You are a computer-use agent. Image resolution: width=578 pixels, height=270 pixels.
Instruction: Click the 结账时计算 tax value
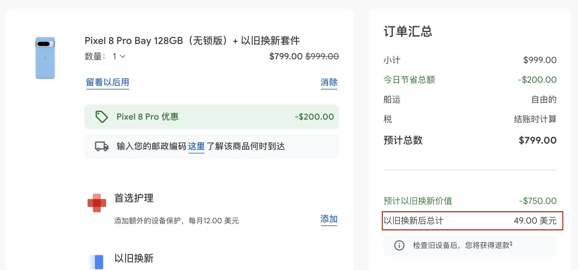coord(535,119)
